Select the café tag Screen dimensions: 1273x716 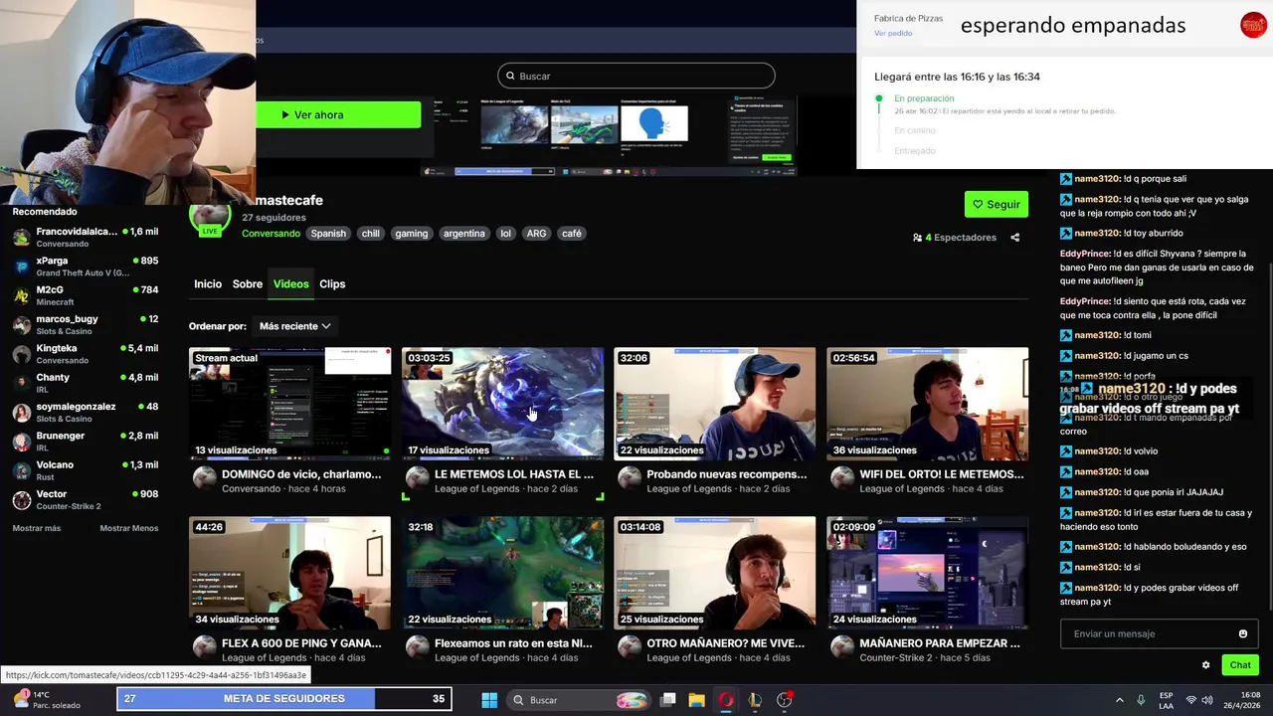(x=572, y=234)
